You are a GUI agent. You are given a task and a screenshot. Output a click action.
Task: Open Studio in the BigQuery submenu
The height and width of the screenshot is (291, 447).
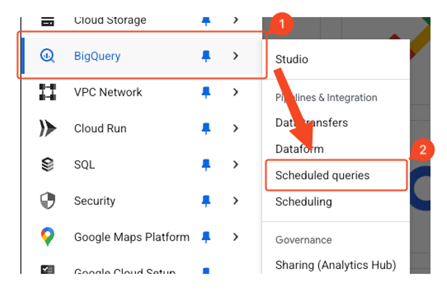tap(291, 59)
